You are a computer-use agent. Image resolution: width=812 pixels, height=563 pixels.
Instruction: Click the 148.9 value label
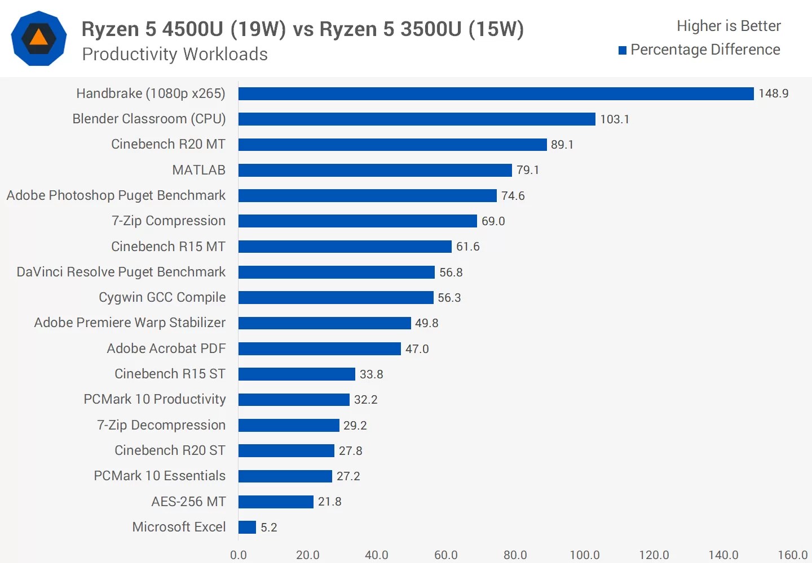[771, 93]
